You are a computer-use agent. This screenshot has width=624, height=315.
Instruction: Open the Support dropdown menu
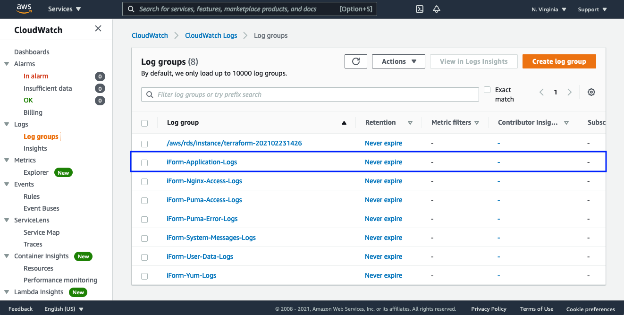(x=592, y=9)
